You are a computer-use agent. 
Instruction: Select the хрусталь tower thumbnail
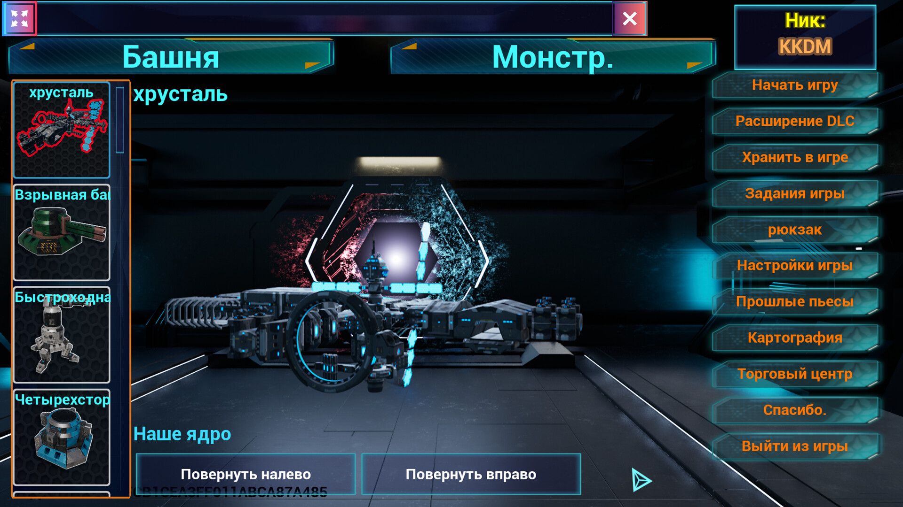tap(62, 130)
